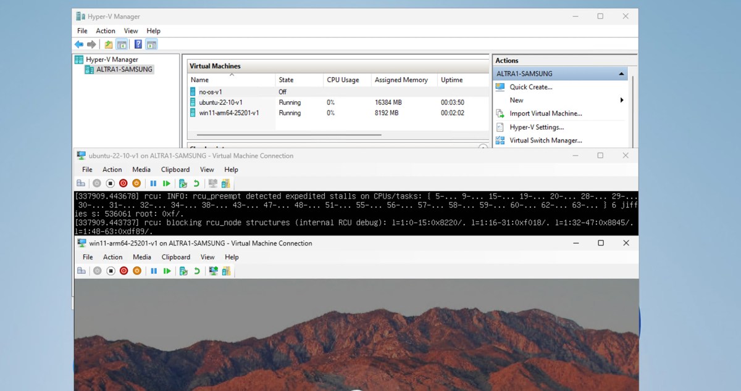Image resolution: width=741 pixels, height=391 pixels.
Task: Shut down win11-arm64-25201-v1 with red power icon
Action: coord(124,271)
